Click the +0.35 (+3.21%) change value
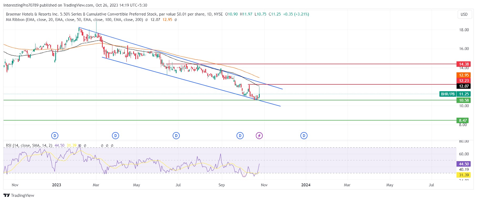The height and width of the screenshot is (201, 477). (296, 14)
